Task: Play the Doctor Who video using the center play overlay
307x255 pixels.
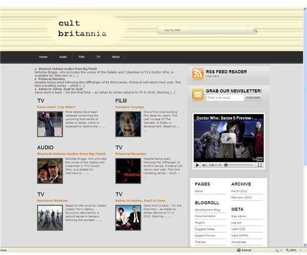Action: (228, 138)
